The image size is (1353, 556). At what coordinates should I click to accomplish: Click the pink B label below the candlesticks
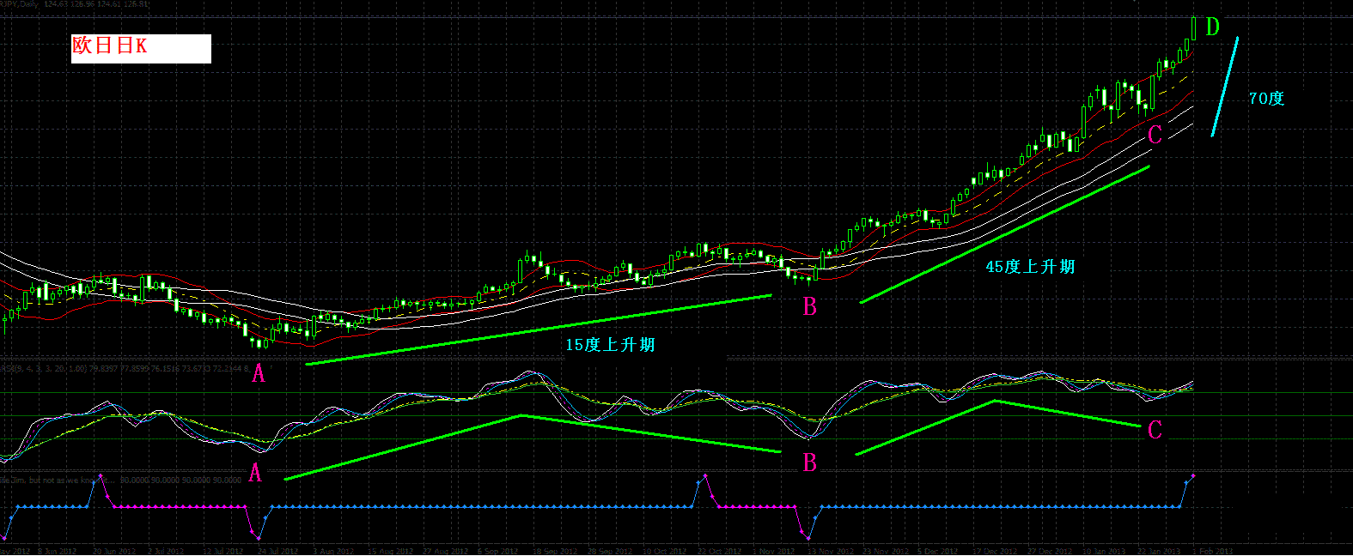pos(809,306)
